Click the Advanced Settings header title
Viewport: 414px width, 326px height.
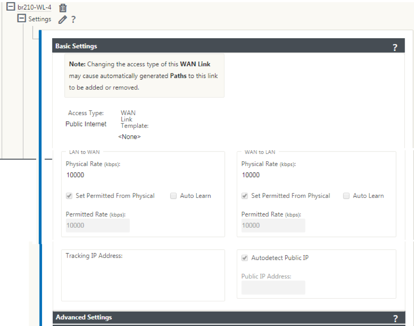84,317
